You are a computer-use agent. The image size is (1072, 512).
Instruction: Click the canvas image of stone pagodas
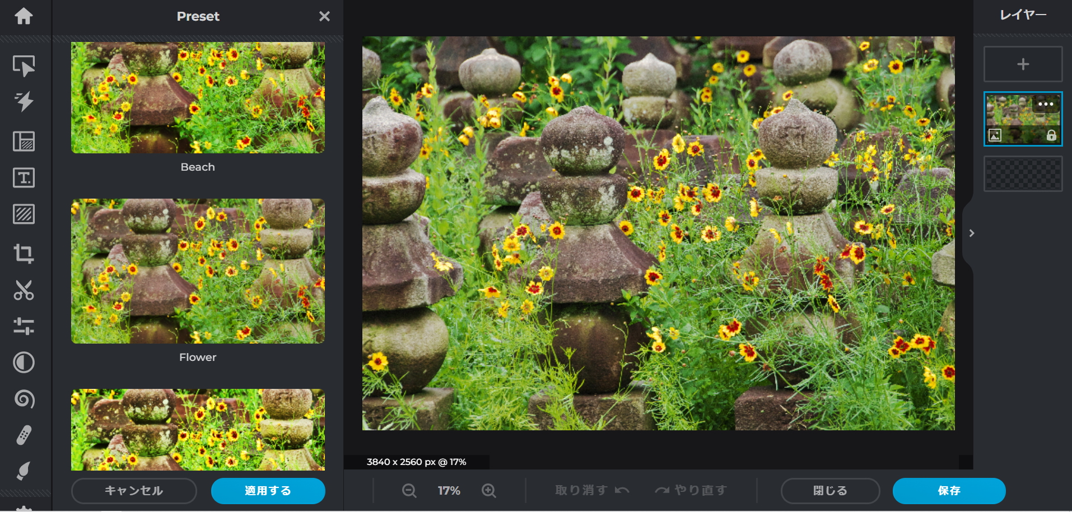[x=658, y=233]
